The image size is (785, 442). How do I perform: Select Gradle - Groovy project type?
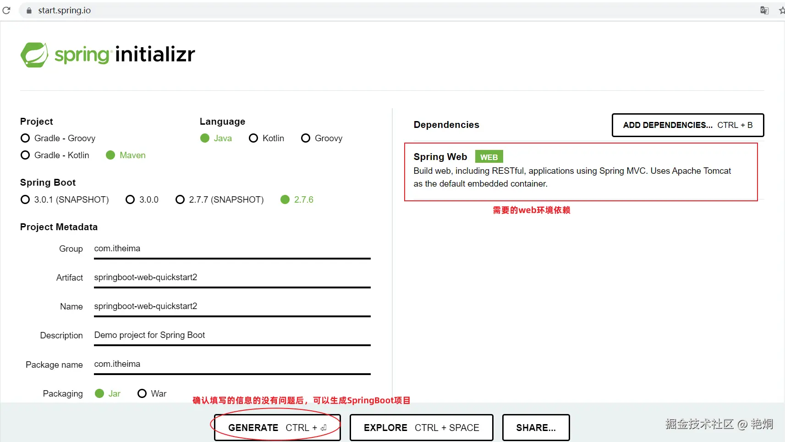[58, 138]
